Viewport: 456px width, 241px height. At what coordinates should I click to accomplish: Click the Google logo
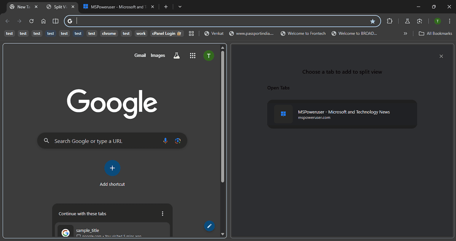pos(112,104)
